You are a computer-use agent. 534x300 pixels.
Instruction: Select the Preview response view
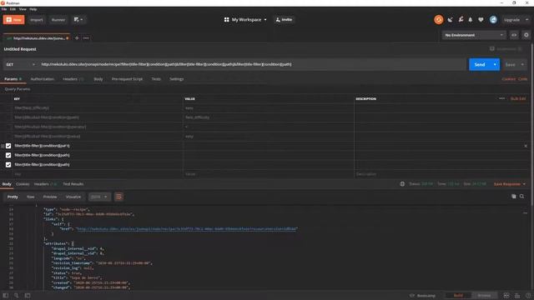pyautogui.click(x=50, y=197)
